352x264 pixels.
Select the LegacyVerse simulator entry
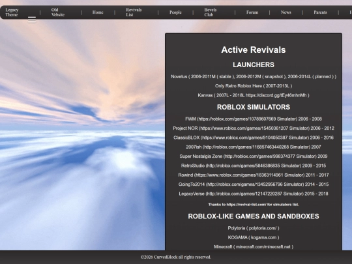point(254,194)
